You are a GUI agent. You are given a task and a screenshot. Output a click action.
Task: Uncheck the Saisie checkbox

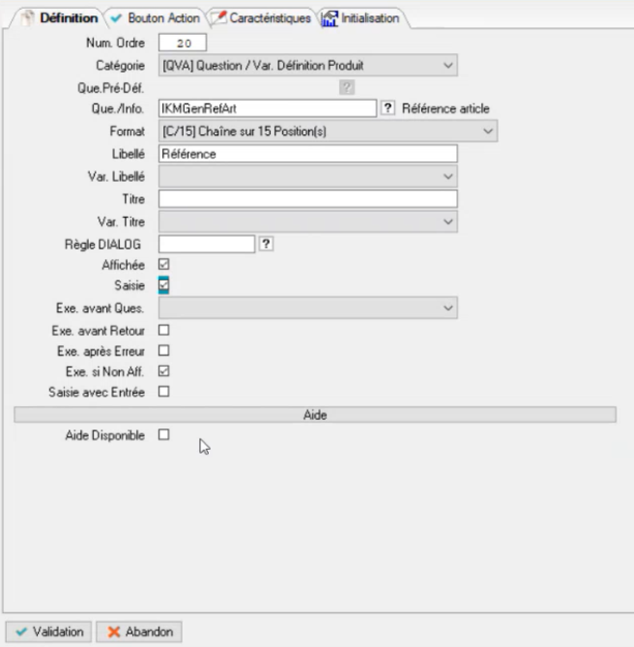pos(163,285)
